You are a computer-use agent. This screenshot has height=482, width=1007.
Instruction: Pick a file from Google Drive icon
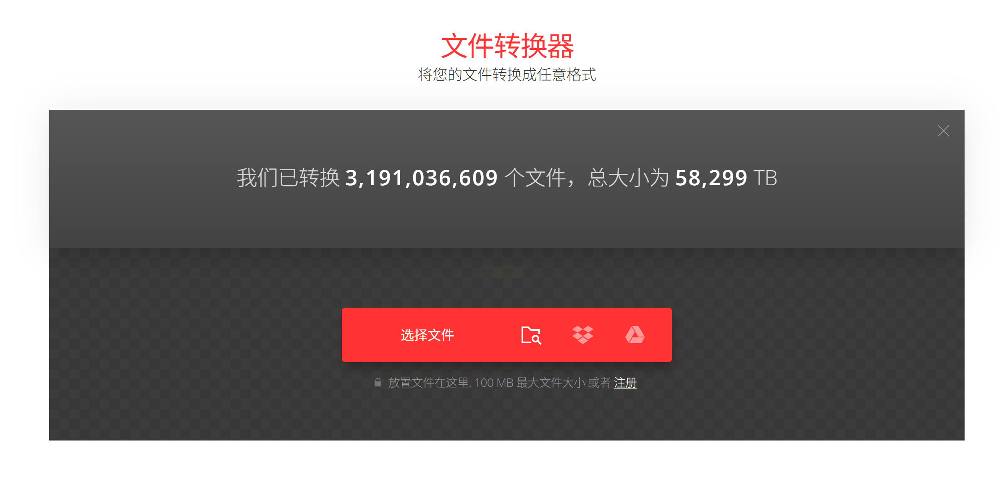(635, 335)
